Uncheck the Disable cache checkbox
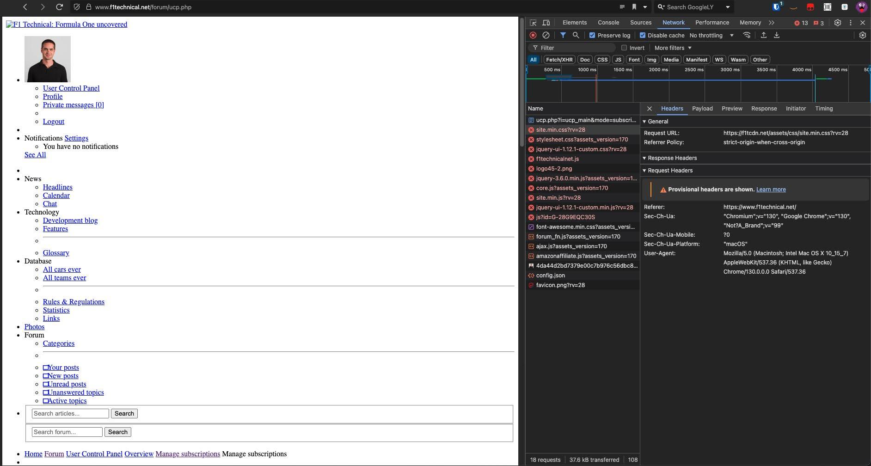 (642, 35)
